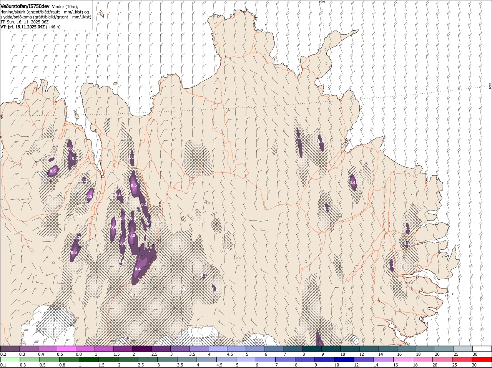Click the 'slydda/snjókoma (grátt/bleikt/grænt' legend line
Image resolution: width=492 pixels, height=368 pixels.
click(46, 17)
